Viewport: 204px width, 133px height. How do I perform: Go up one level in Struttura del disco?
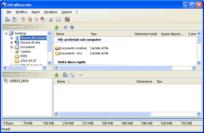coord(57,75)
